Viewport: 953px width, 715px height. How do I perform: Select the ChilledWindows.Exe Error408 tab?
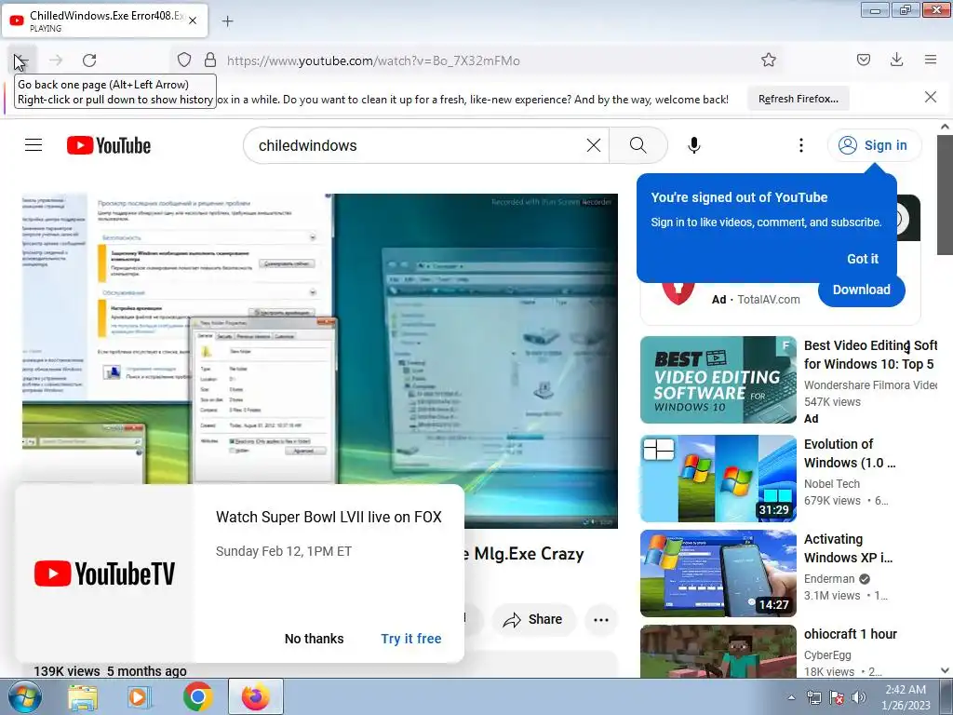104,20
